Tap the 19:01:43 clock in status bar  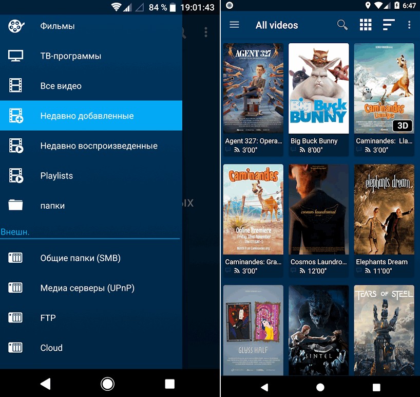point(197,7)
